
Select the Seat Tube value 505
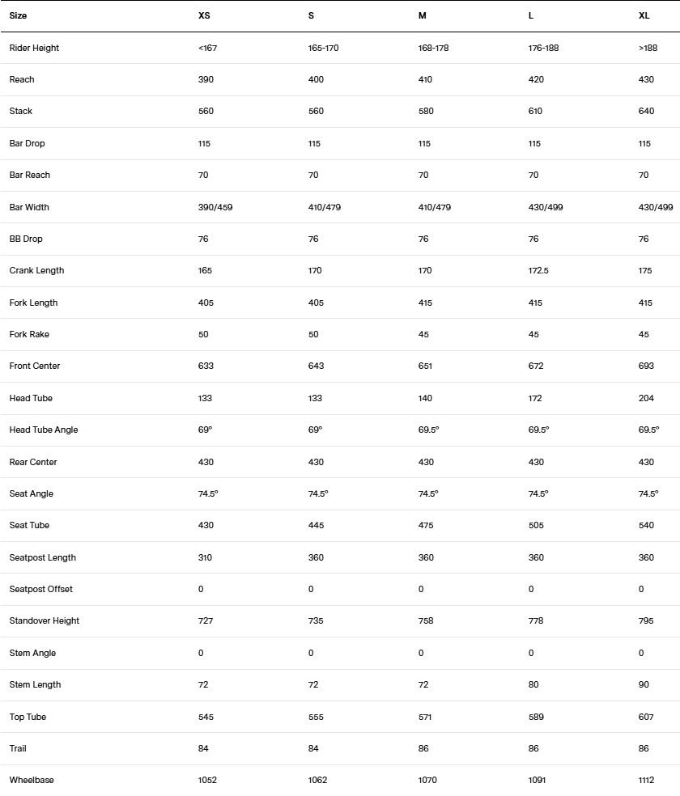coord(536,525)
